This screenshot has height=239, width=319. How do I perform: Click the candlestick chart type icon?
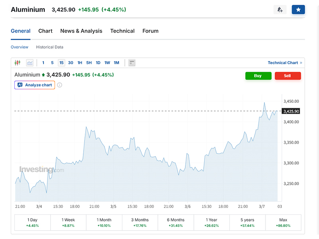pyautogui.click(x=17, y=63)
